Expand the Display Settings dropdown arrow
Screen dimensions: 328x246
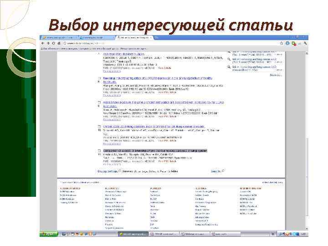pyautogui.click(x=120, y=171)
